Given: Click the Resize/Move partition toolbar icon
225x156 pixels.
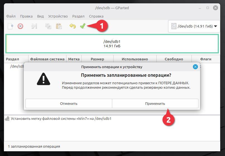Looking at the screenshot, I should click(x=34, y=26).
